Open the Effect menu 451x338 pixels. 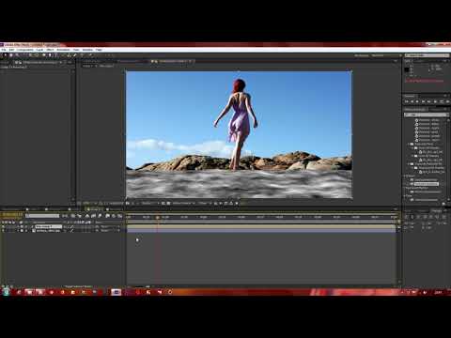[x=50, y=50]
